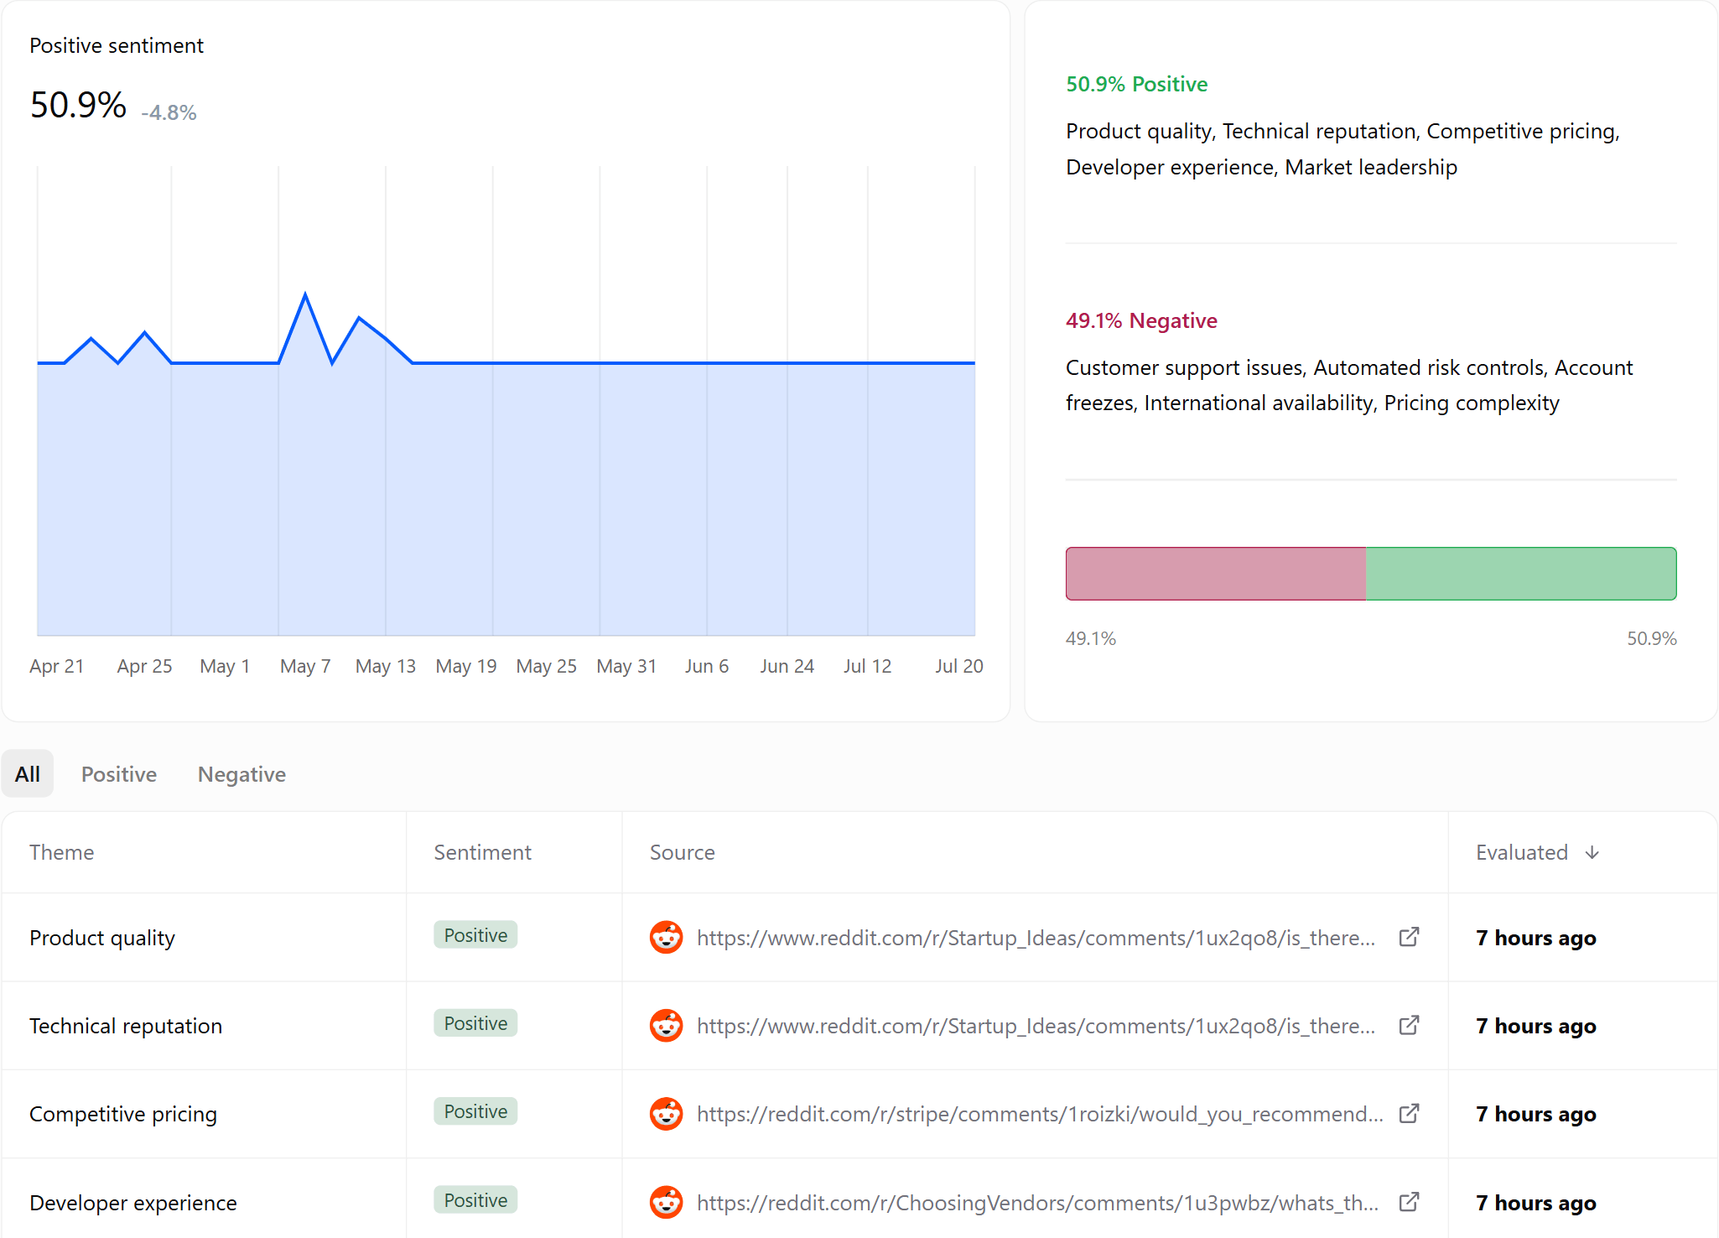
Task: Click Reddit icon in Developer experience row
Action: point(667,1202)
